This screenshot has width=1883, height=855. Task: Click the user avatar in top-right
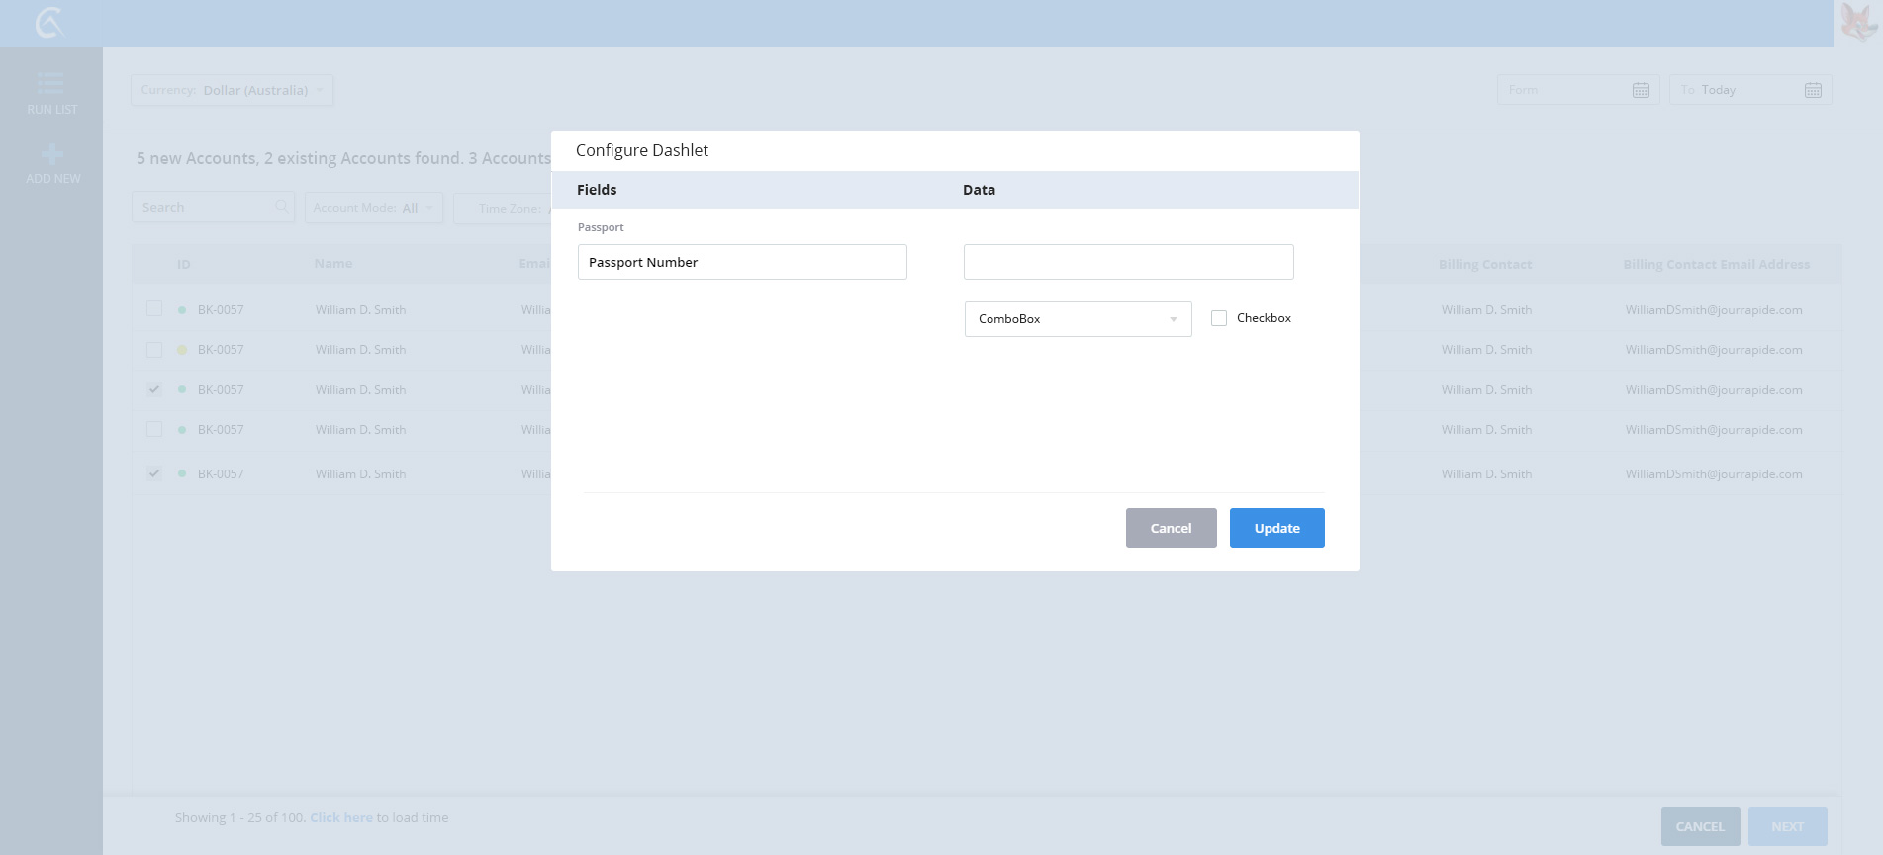(1858, 23)
